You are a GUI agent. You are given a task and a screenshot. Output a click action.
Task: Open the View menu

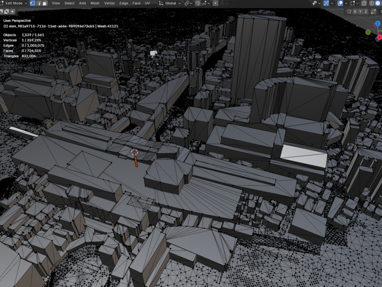pyautogui.click(x=56, y=3)
